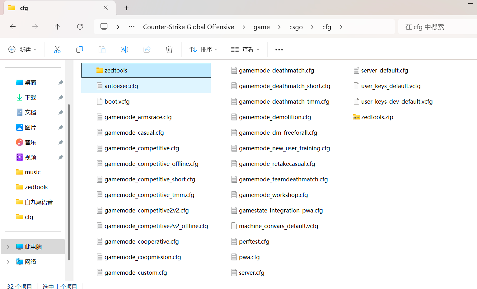Viewport: 477px width, 289px height.
Task: Click the 视频 videos icon in sidebar
Action: (x=20, y=157)
